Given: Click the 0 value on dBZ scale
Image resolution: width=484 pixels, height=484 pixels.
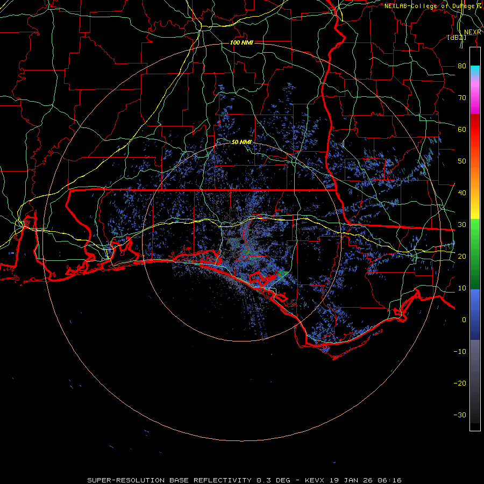Looking at the screenshot, I should [464, 320].
